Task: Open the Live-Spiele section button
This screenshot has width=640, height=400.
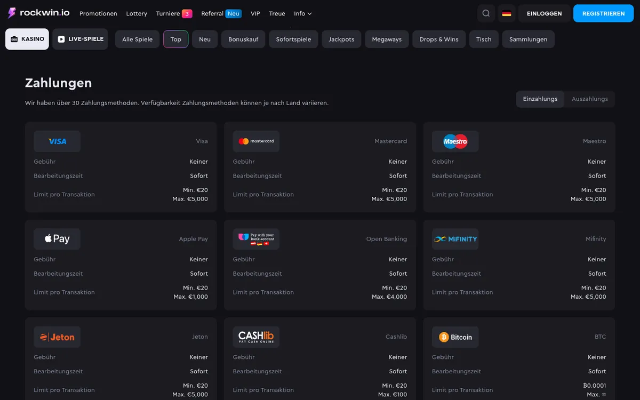Action: 80,39
